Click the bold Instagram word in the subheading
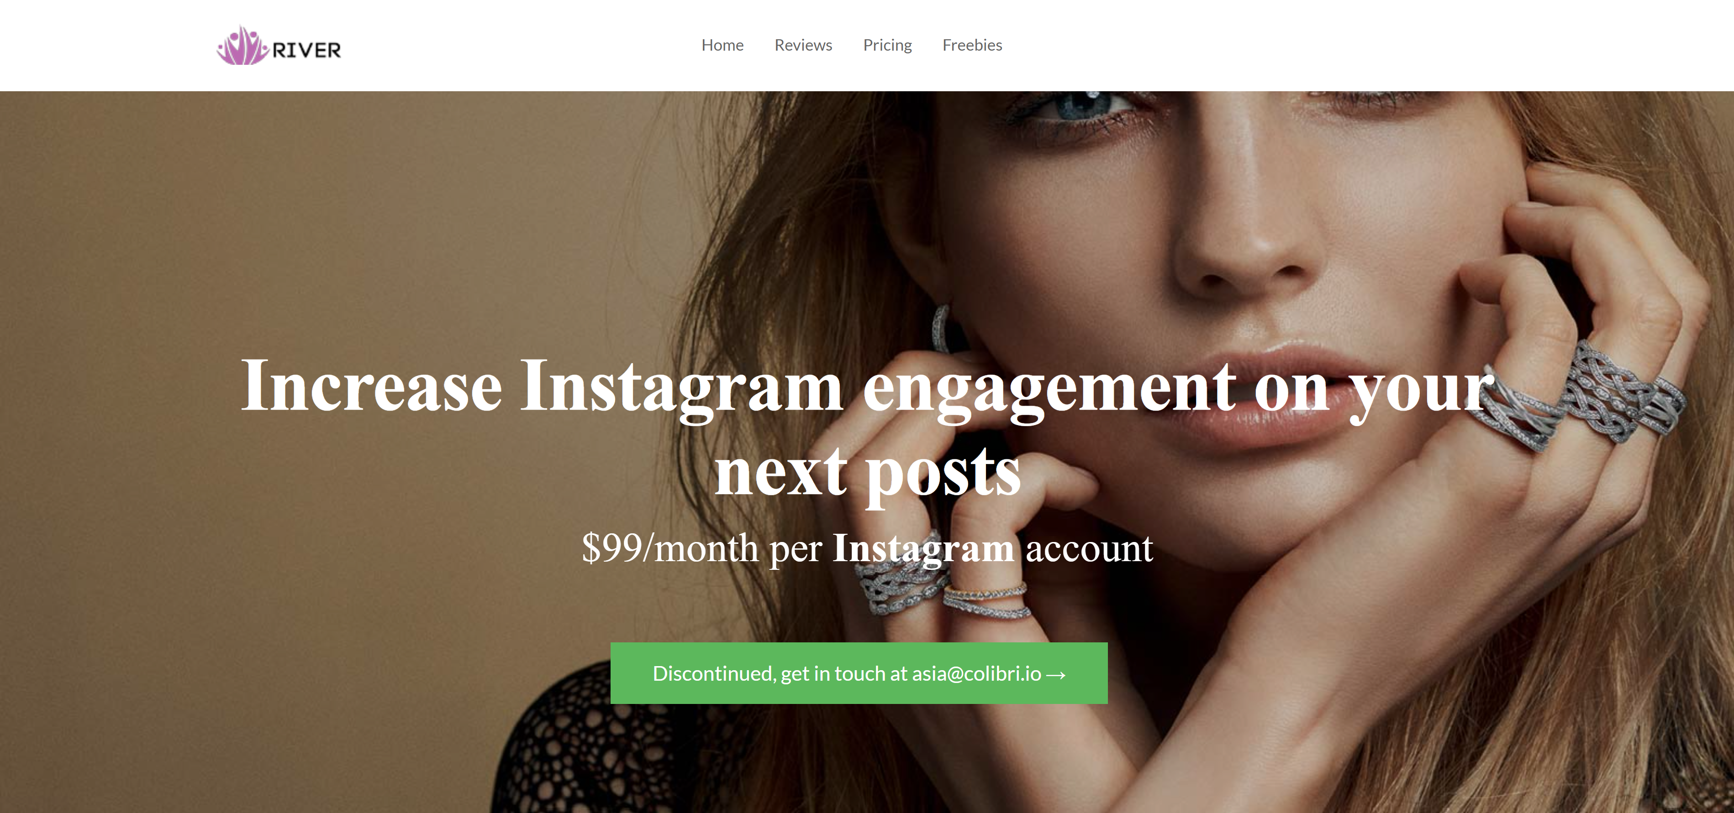The image size is (1734, 813). (923, 548)
